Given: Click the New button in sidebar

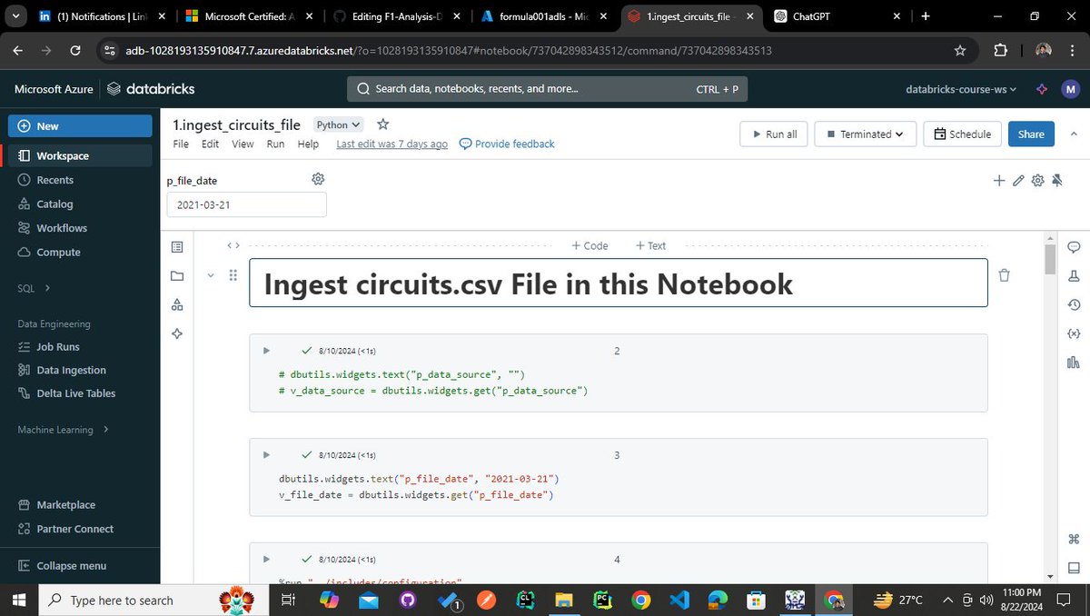Looking at the screenshot, I should tap(80, 126).
